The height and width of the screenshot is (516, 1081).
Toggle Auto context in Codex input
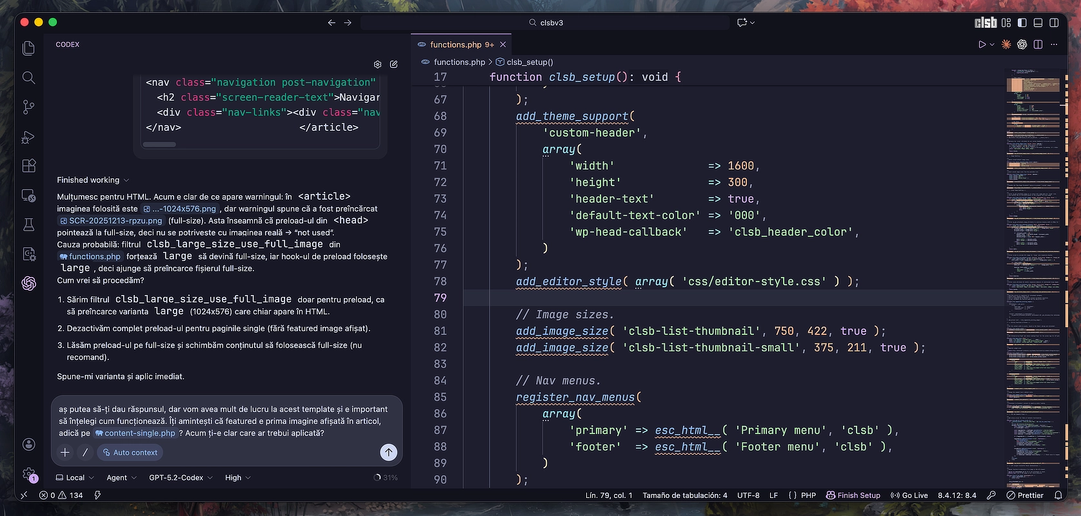(x=130, y=452)
